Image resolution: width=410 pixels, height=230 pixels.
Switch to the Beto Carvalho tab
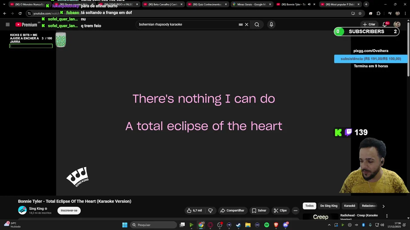(x=163, y=4)
